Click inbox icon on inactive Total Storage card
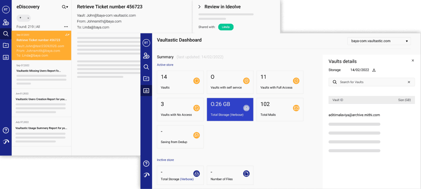The height and width of the screenshot is (189, 421). [x=197, y=174]
